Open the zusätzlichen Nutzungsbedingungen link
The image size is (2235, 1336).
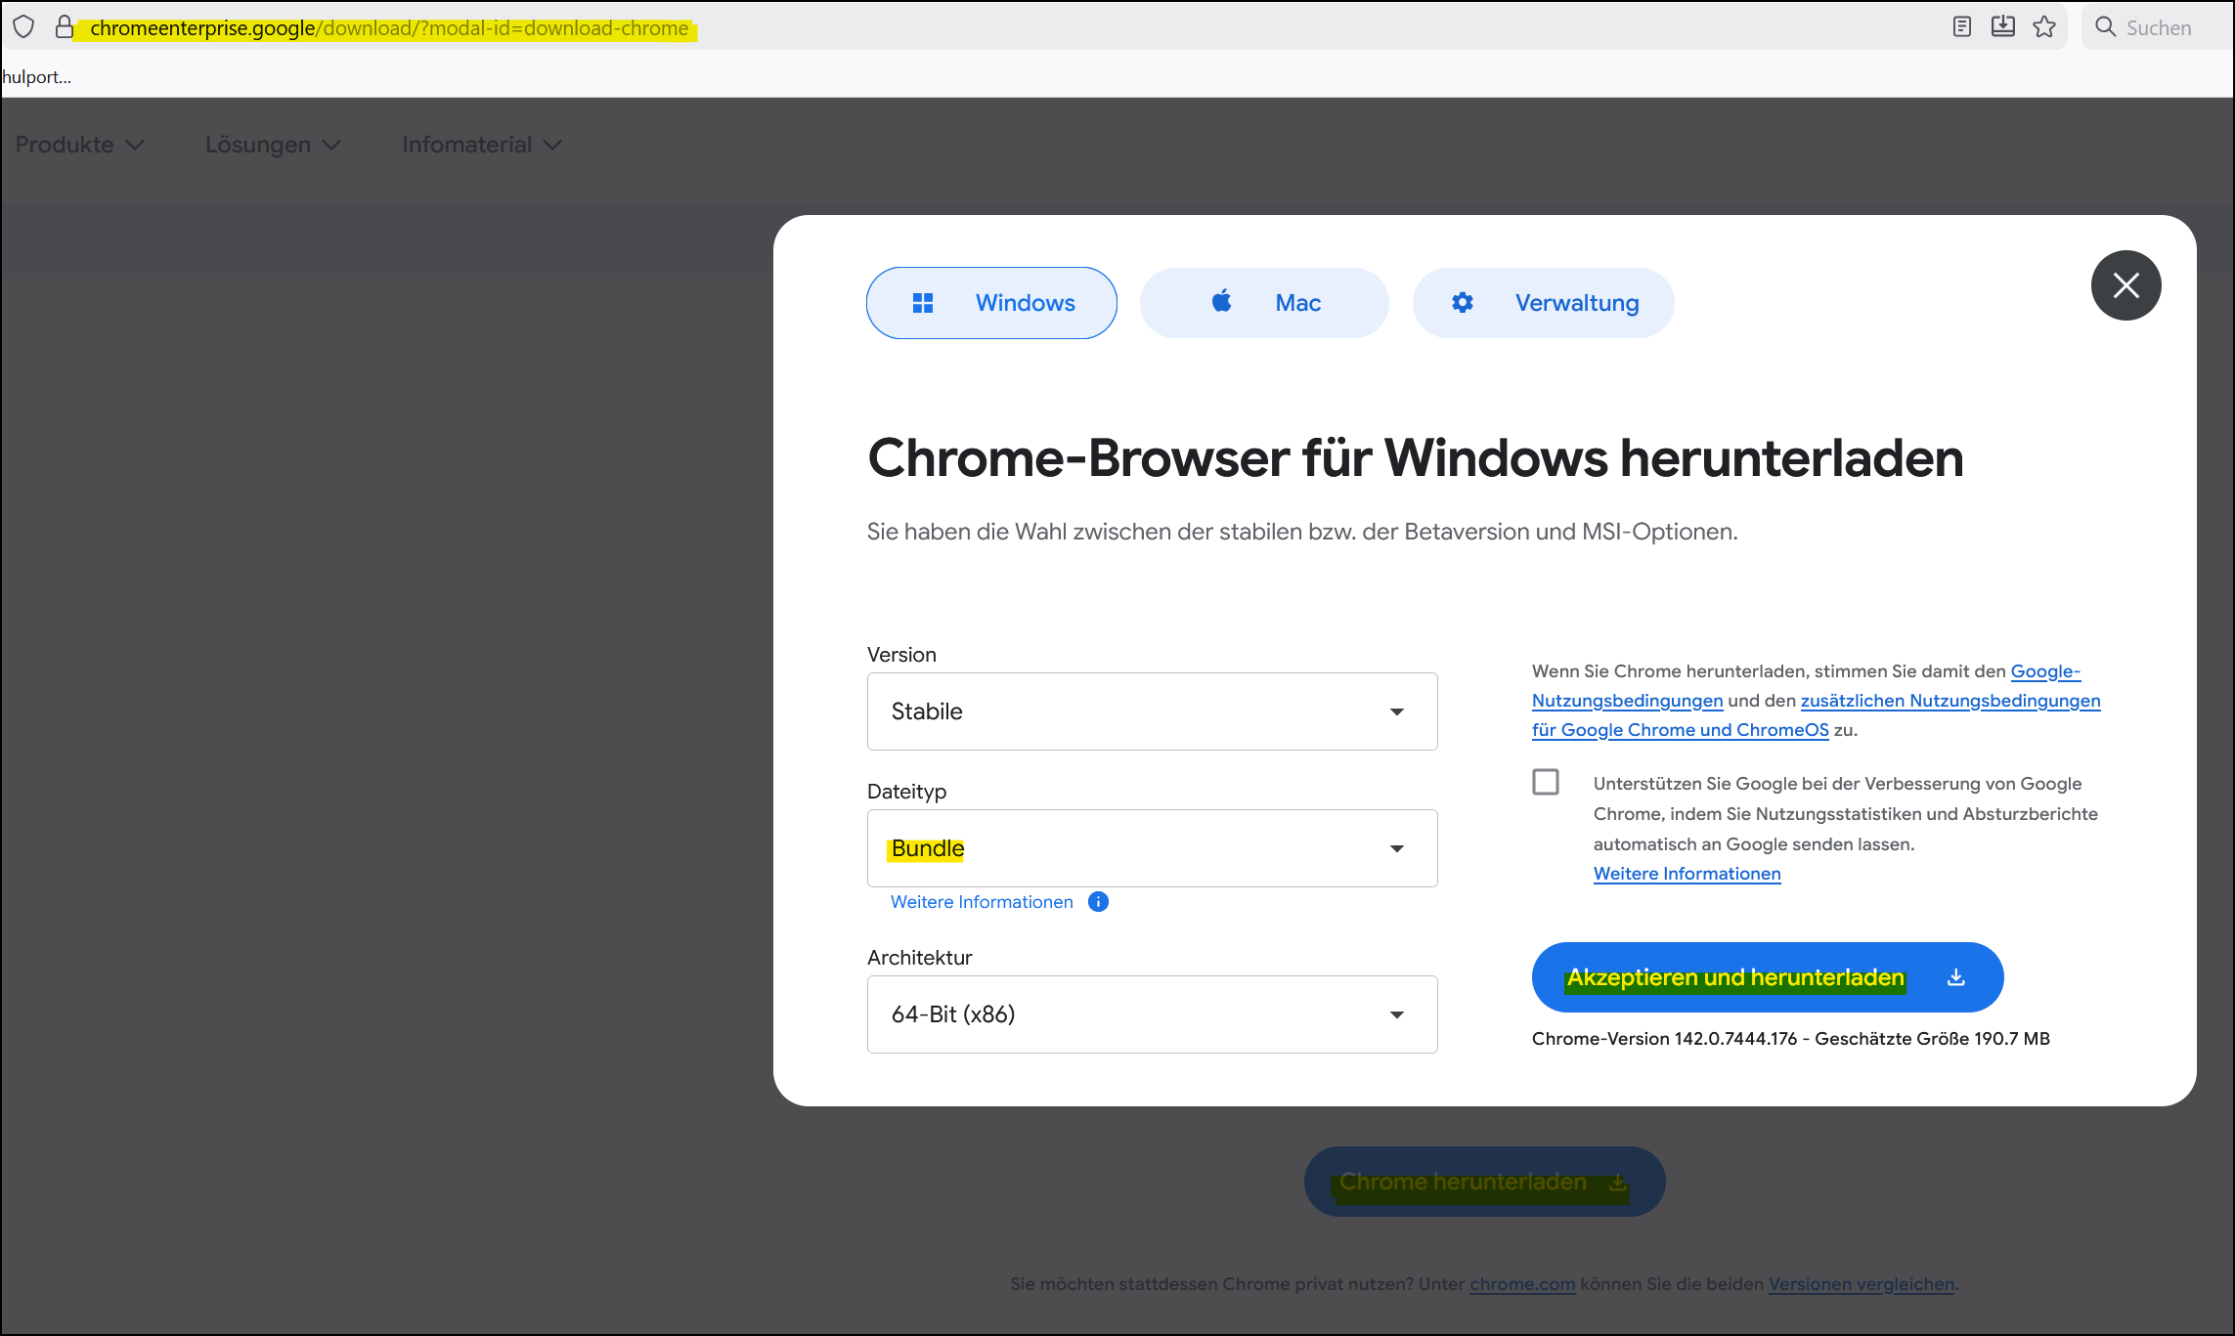click(x=1950, y=700)
